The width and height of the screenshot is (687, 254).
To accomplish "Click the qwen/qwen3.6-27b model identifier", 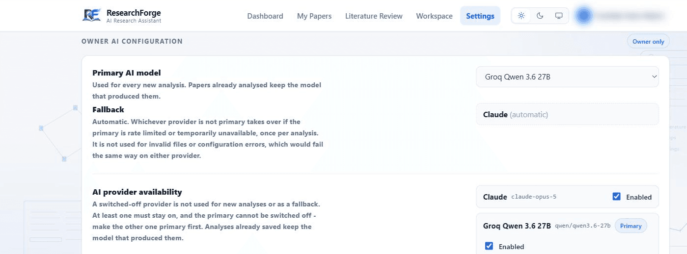I will (x=583, y=226).
